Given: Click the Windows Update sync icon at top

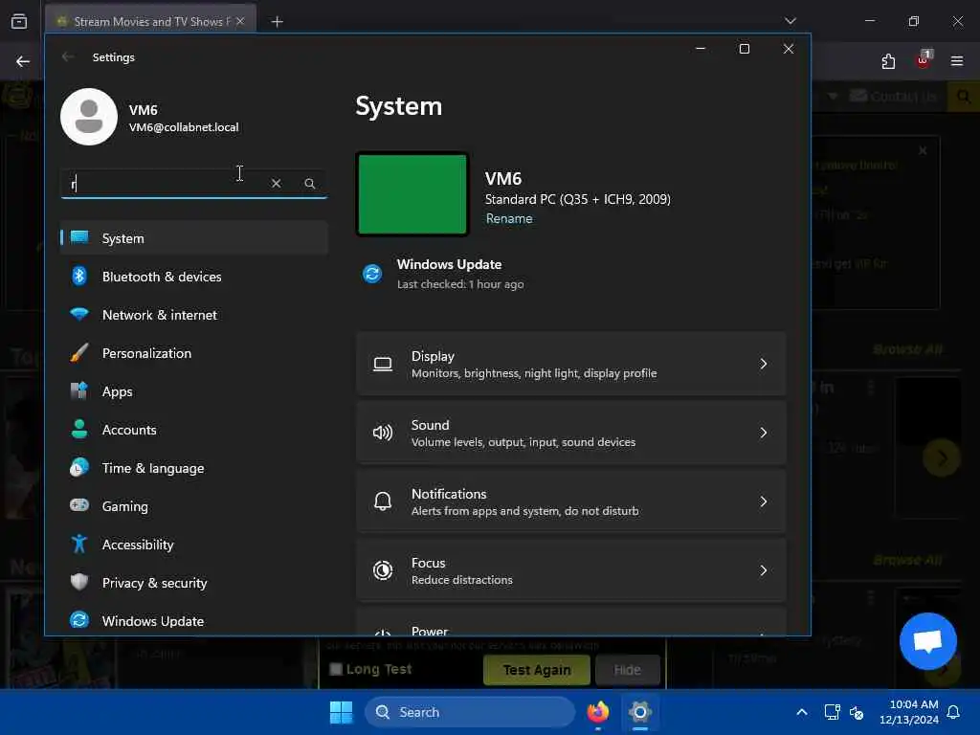Looking at the screenshot, I should tap(372, 274).
